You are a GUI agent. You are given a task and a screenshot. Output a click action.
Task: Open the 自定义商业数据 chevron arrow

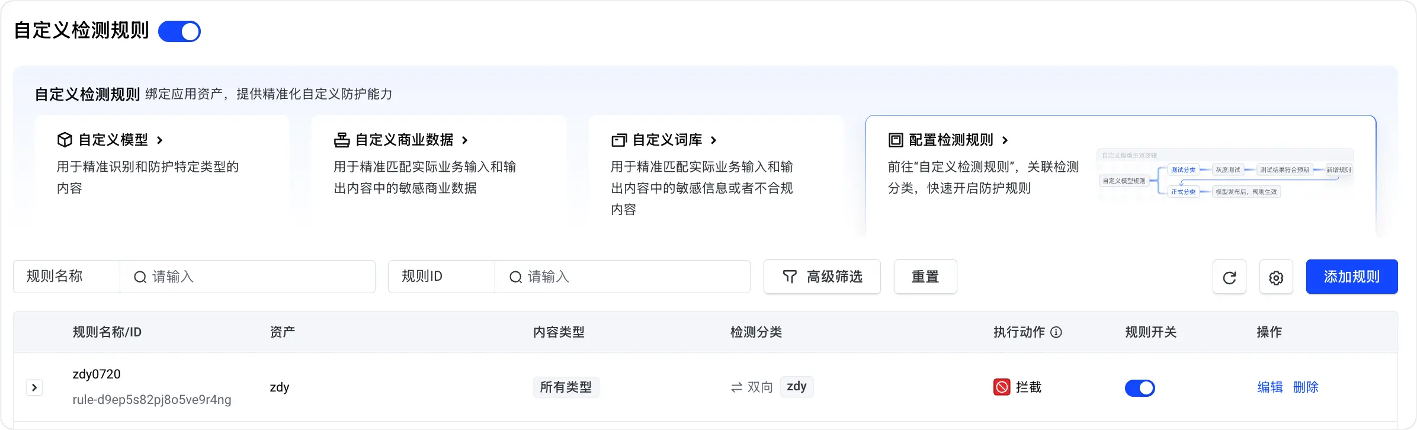point(464,140)
